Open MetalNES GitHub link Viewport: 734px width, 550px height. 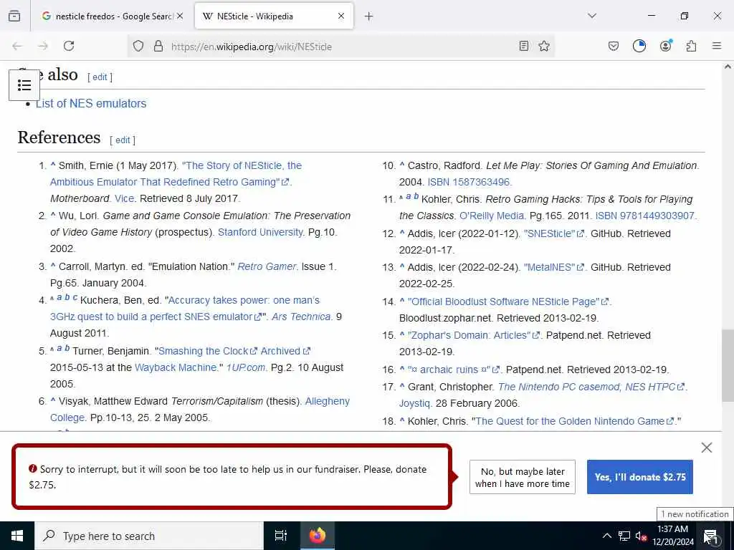point(554,267)
